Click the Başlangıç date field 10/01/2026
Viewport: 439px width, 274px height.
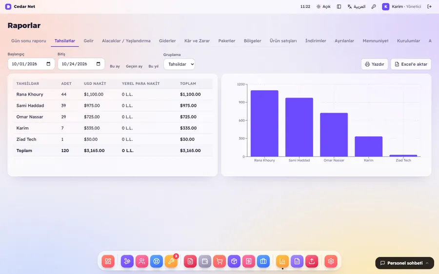coord(31,64)
